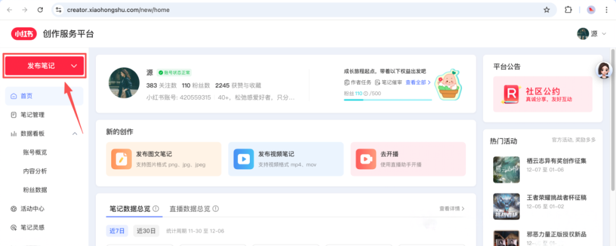Click 查看全部 link with arrow
616x246 pixels.
click(419, 83)
